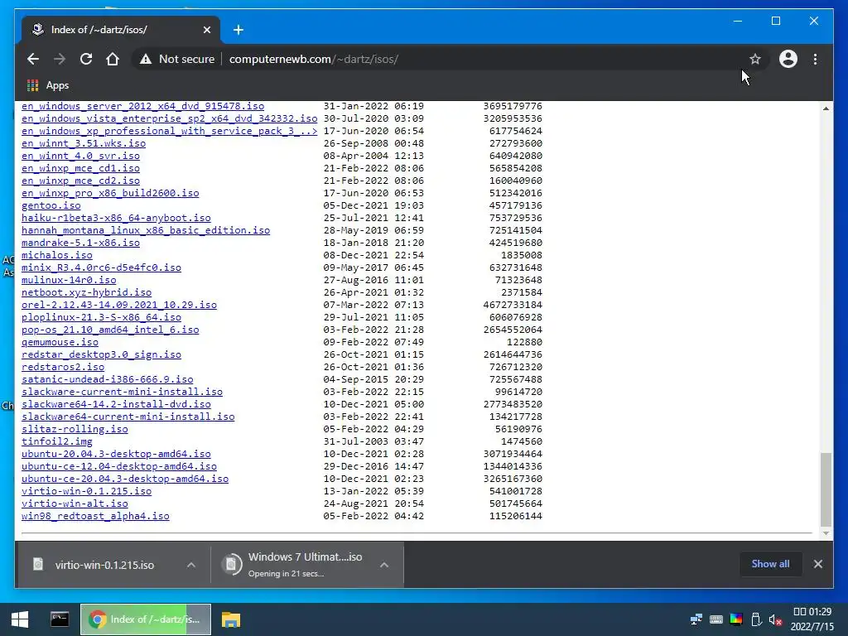Click the michalos.iso link
Viewport: 848px width, 636px height.
[57, 255]
